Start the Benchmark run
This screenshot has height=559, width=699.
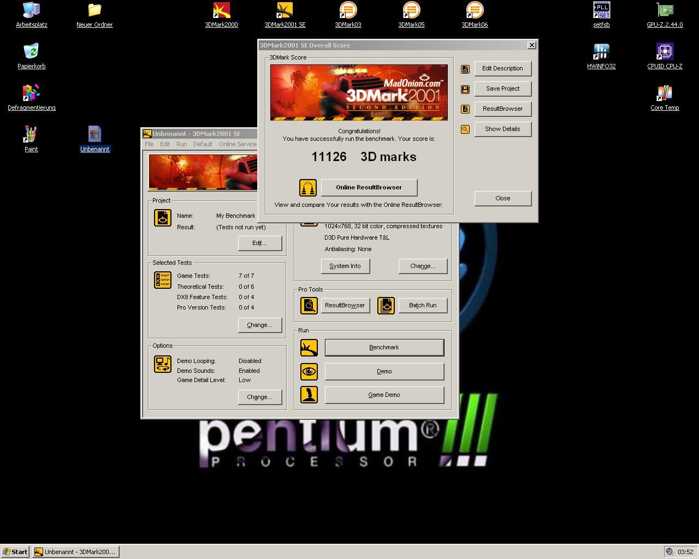[384, 348]
